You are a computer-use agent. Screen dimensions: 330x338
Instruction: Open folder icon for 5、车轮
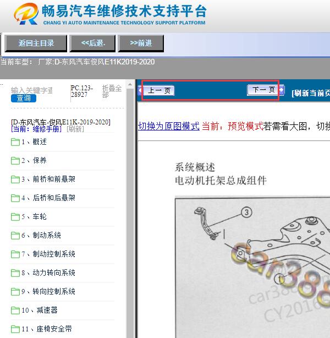point(15,217)
